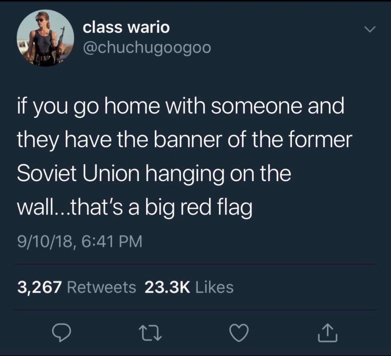
Task: Click the 6:41 PM time text
Action: (112, 241)
